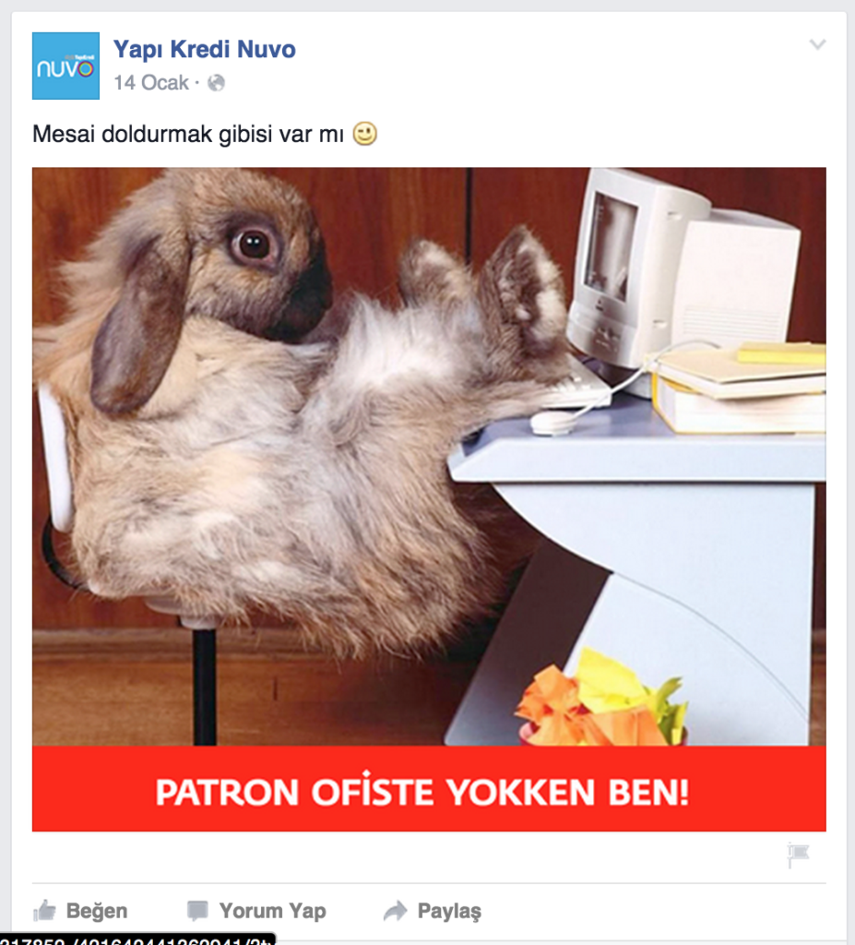Choose the Paylaş label text
The height and width of the screenshot is (945, 855).
(449, 911)
